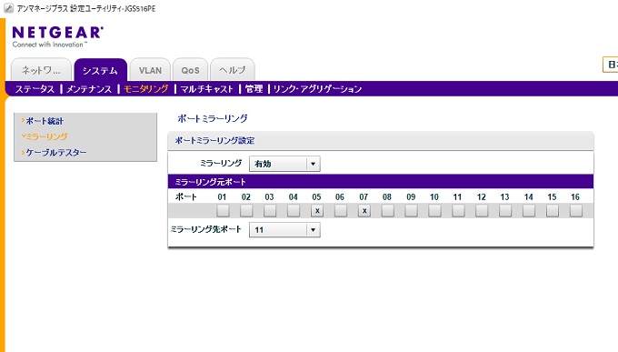The image size is (618, 352).
Task: Check source port 08 box
Action: coord(387,211)
